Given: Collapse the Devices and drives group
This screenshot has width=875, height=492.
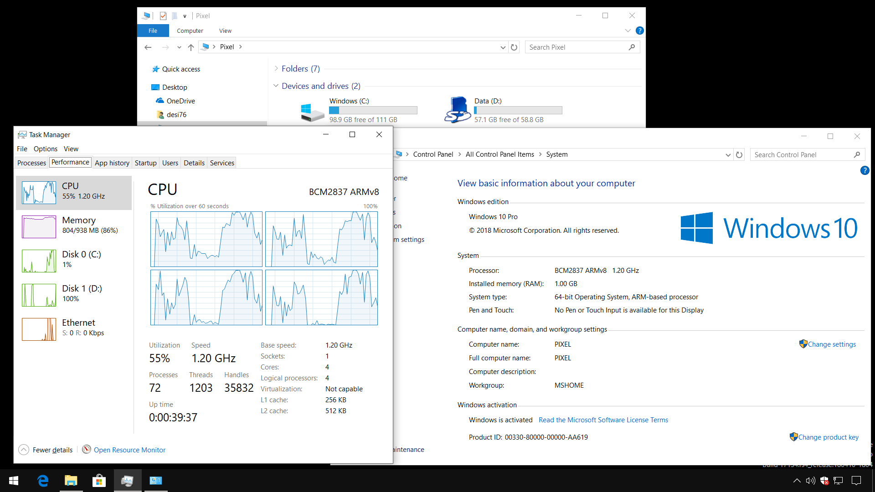Looking at the screenshot, I should click(x=276, y=86).
